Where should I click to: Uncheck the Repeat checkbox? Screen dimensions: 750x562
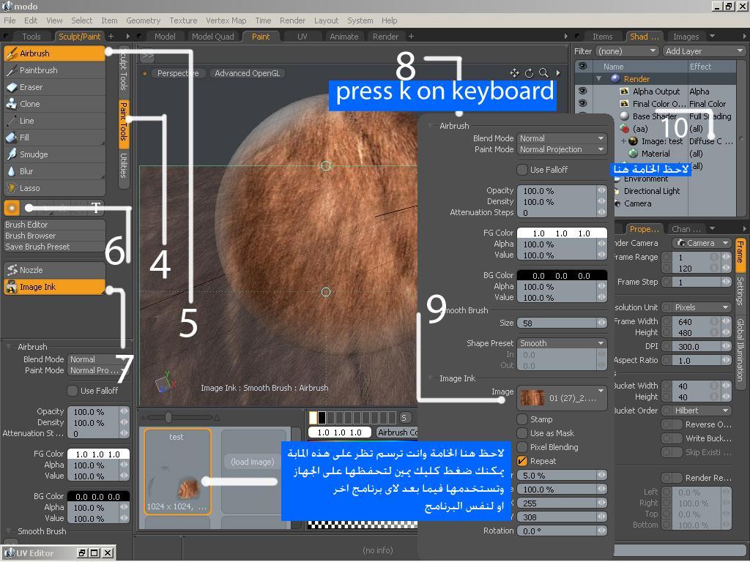pos(522,461)
